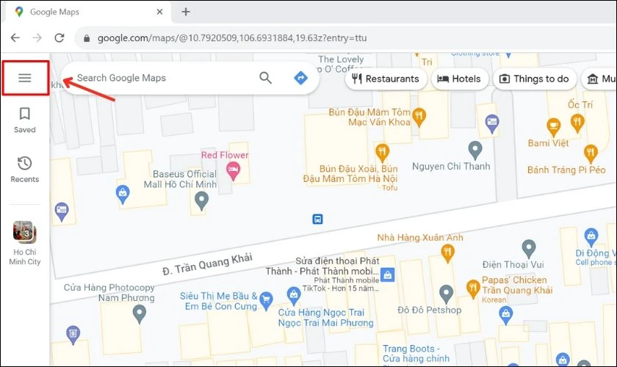Screen dimensions: 617x367
Task: Click Đô Đô Petshop label
Action: [x=429, y=310]
